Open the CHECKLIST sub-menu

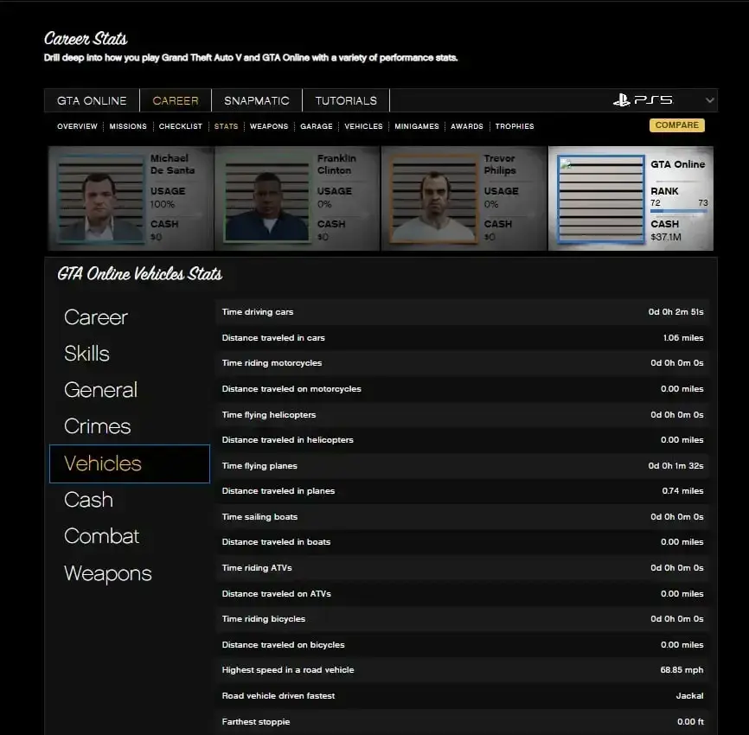point(181,126)
